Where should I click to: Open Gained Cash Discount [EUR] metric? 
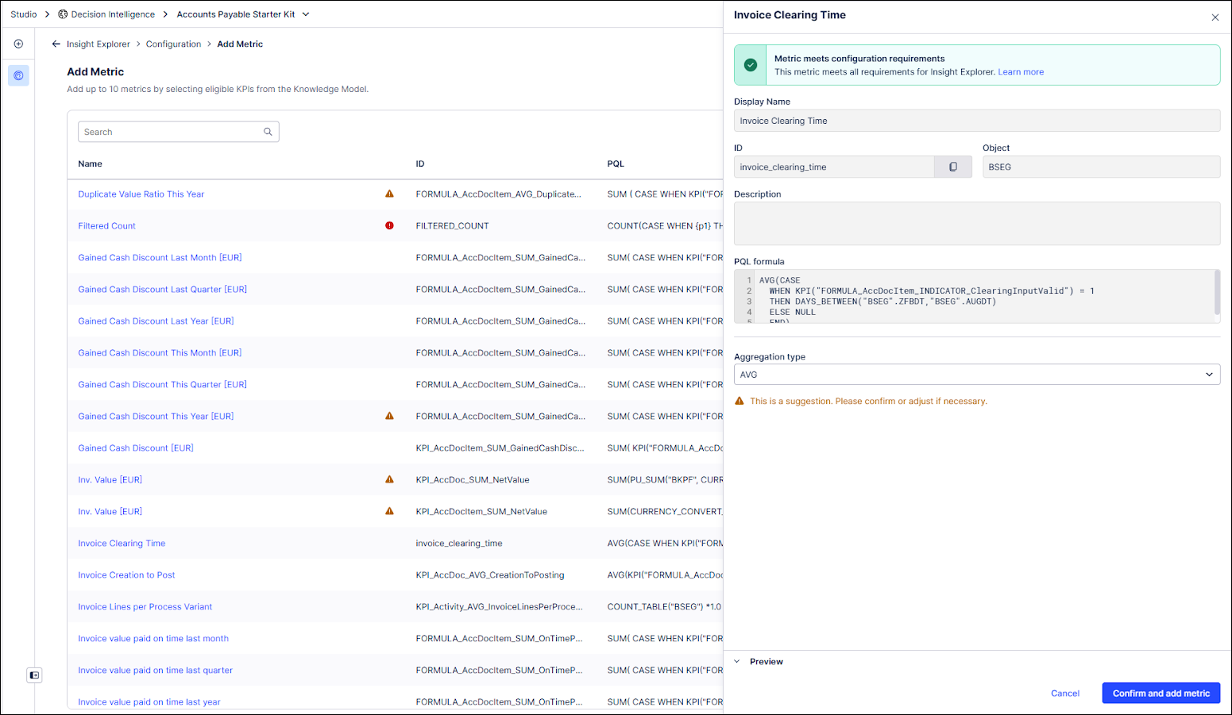pyautogui.click(x=136, y=448)
